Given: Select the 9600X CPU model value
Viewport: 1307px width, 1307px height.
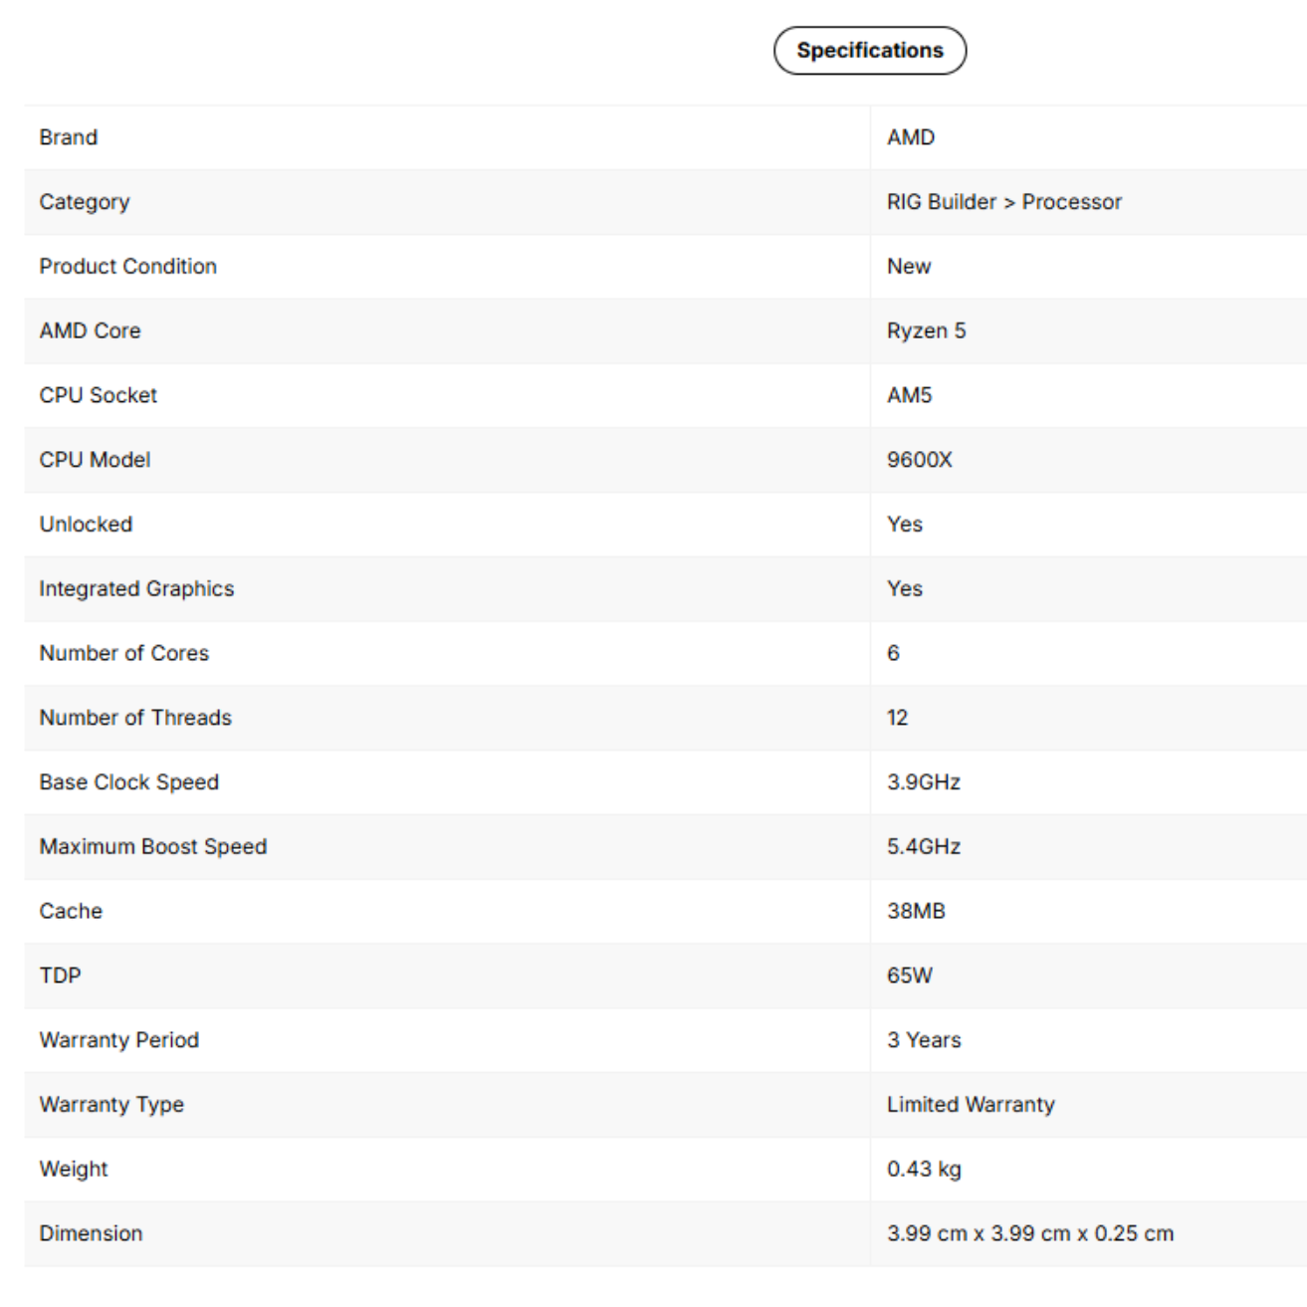Looking at the screenshot, I should pos(920,460).
